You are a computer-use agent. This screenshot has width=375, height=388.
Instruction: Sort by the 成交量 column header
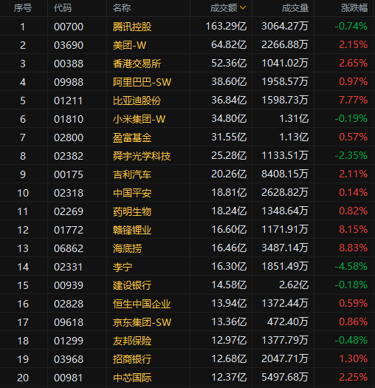pos(295,8)
